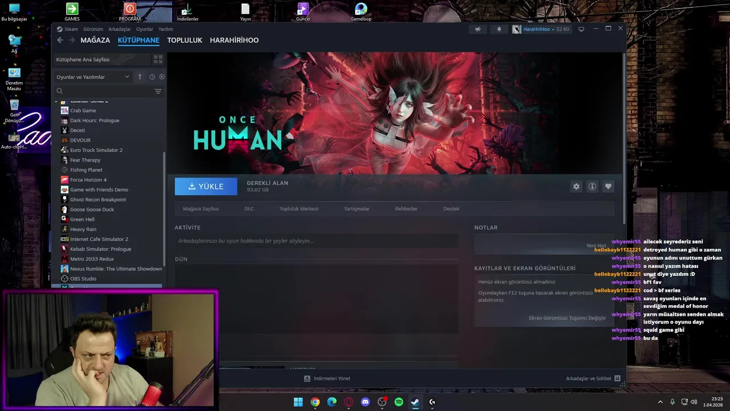Open friends chat icon beside Arkadaşlar ve Sohbet
The image size is (730, 411).
[617, 378]
